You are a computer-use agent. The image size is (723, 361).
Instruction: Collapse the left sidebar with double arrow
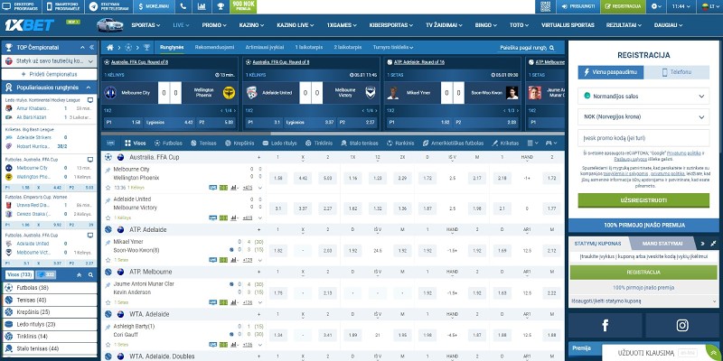(91, 47)
